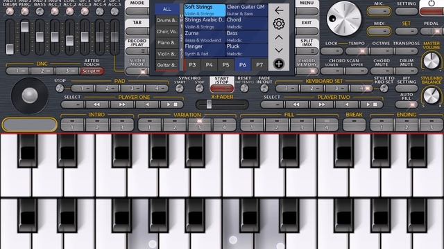This screenshot has width=444, height=249.
Task: Open the gear settings icon in sound list
Action: point(279,24)
